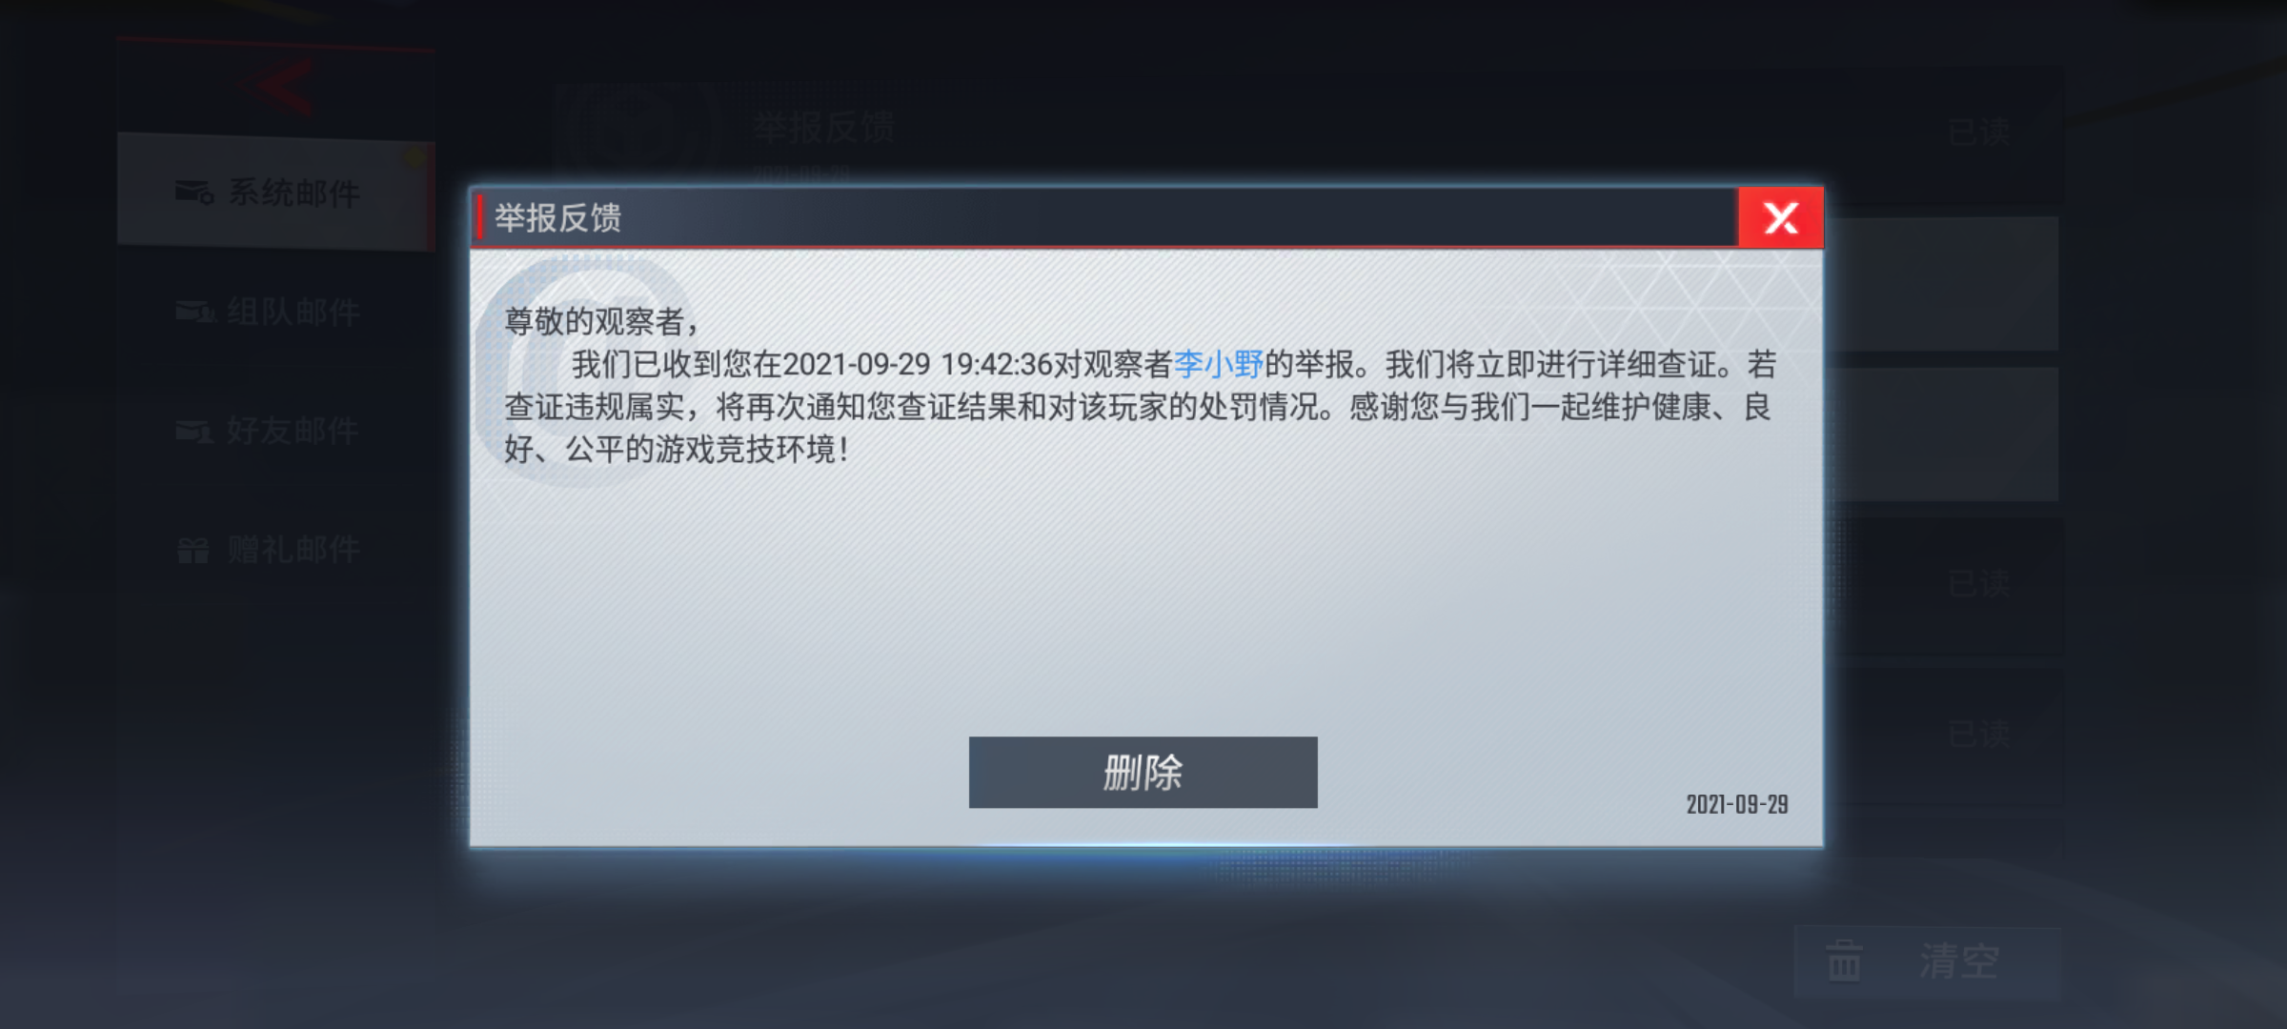Go to the 赠礼邮件 tab
Image resolution: width=2287 pixels, height=1029 pixels.
(276, 550)
